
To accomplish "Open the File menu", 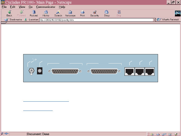I will [4, 7].
